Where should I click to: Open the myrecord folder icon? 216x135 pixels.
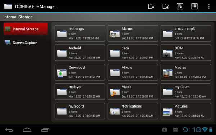(62, 112)
